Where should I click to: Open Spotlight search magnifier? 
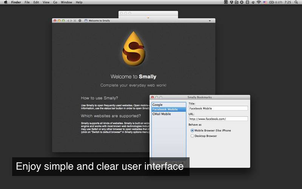point(296,2)
